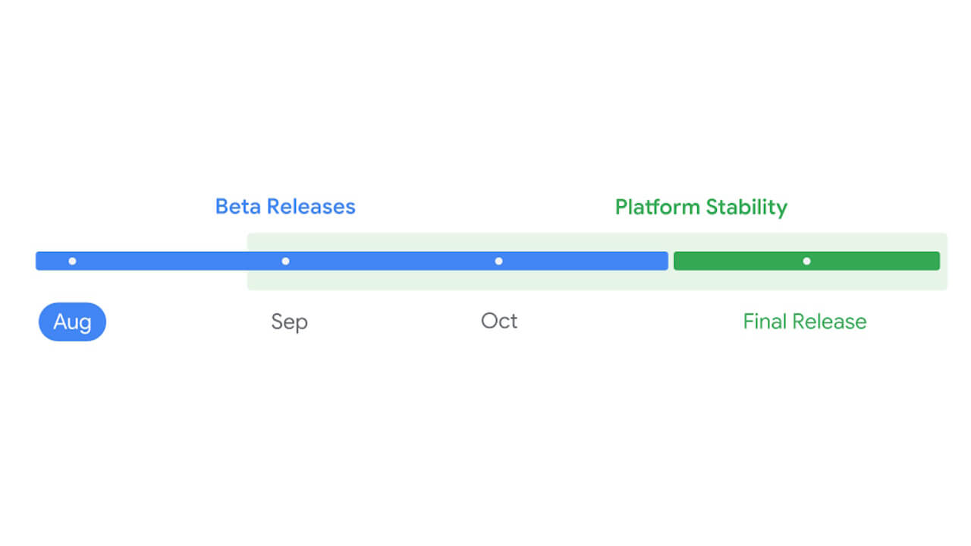Select the Sep month label
The height and width of the screenshot is (546, 971).
tap(289, 322)
